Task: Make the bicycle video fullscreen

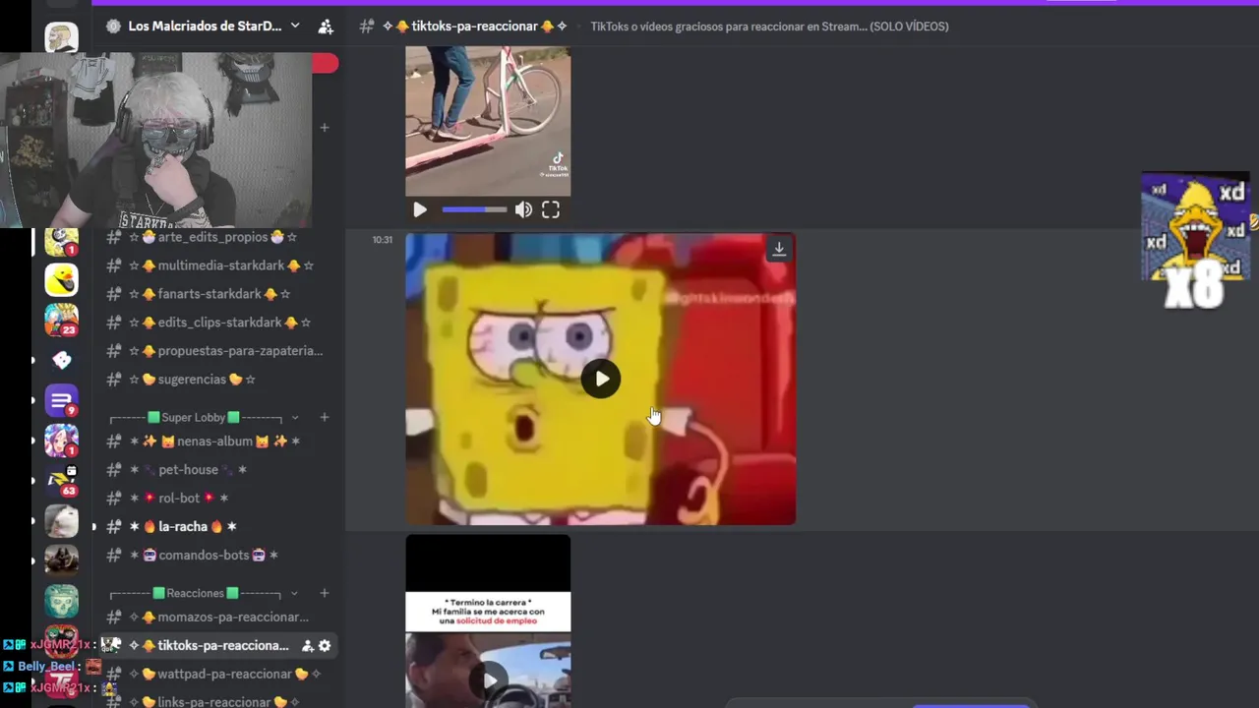Action: coord(551,209)
